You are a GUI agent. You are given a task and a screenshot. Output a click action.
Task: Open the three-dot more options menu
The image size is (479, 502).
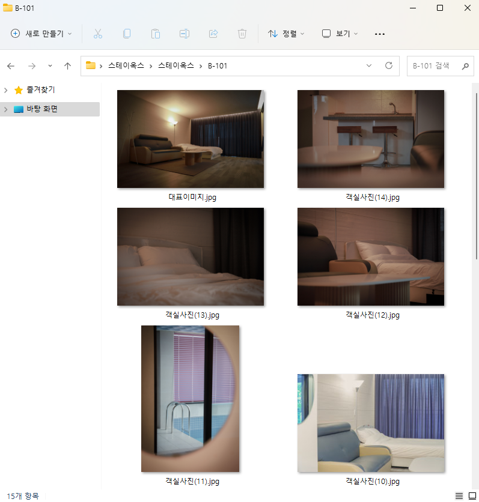coord(380,34)
